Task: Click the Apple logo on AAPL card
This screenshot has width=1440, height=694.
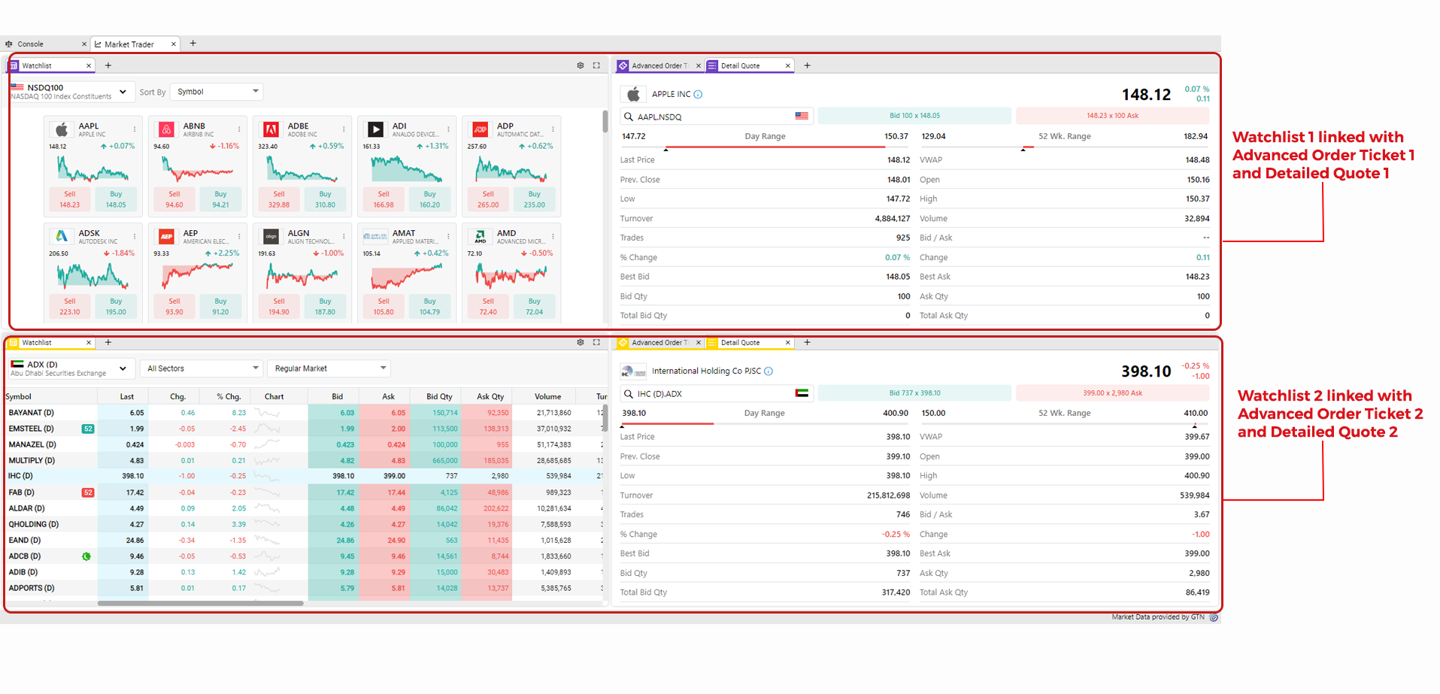Action: click(x=62, y=129)
